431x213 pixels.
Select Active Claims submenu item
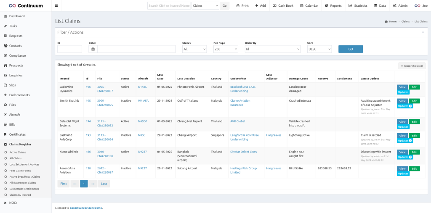coord(18,153)
